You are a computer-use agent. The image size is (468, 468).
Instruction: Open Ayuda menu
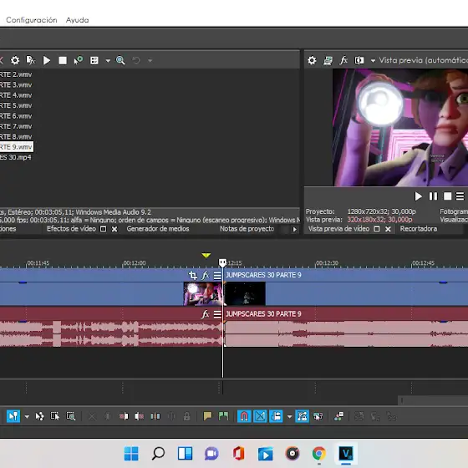tap(77, 20)
